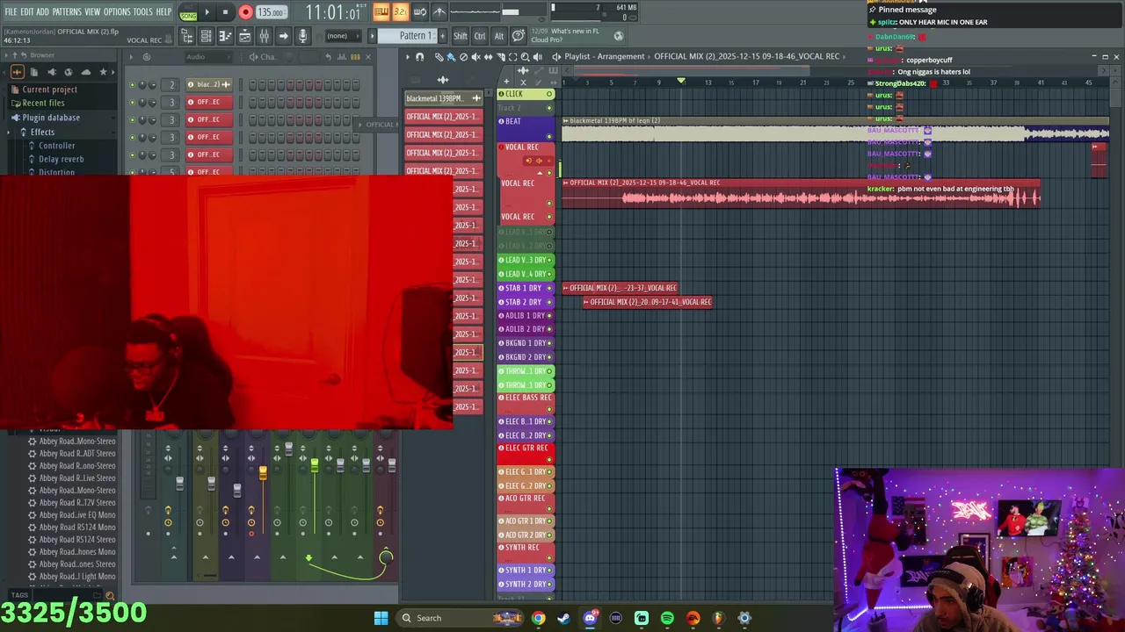Open the Playlist options arrow menu
The height and width of the screenshot is (632, 1125).
pyautogui.click(x=407, y=57)
